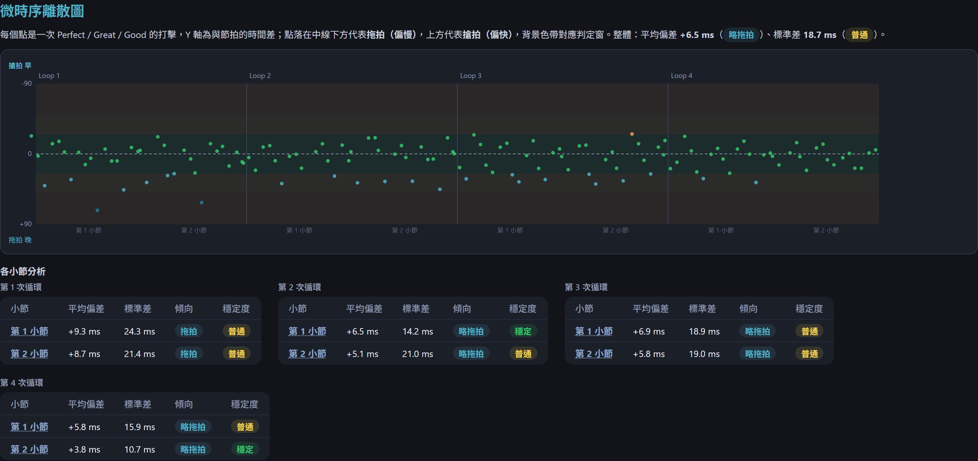Open 第 1 小節 link in 第 1 次循環 table

[29, 331]
